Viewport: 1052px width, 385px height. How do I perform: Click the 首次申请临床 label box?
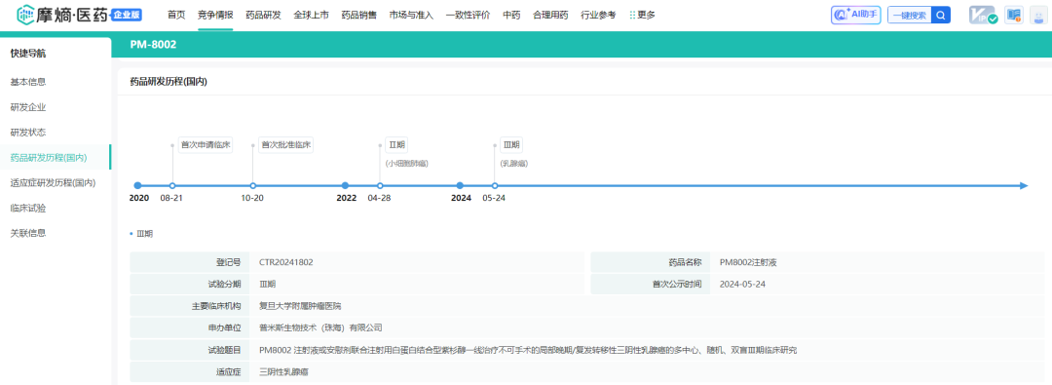[206, 144]
